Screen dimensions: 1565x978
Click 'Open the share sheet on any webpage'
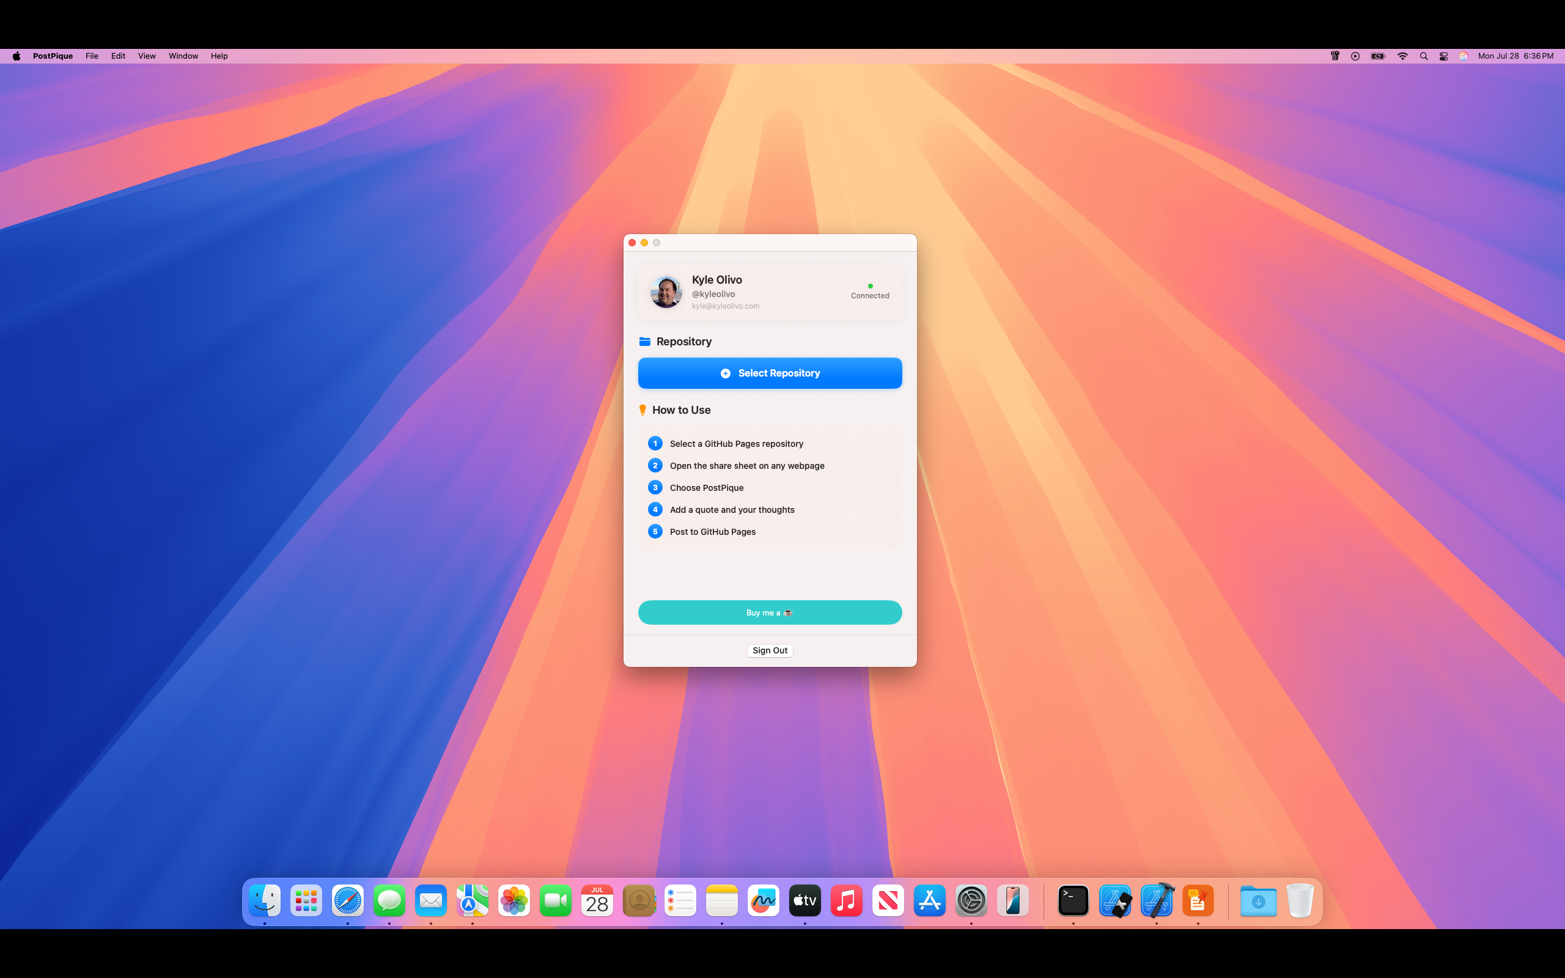[747, 466]
